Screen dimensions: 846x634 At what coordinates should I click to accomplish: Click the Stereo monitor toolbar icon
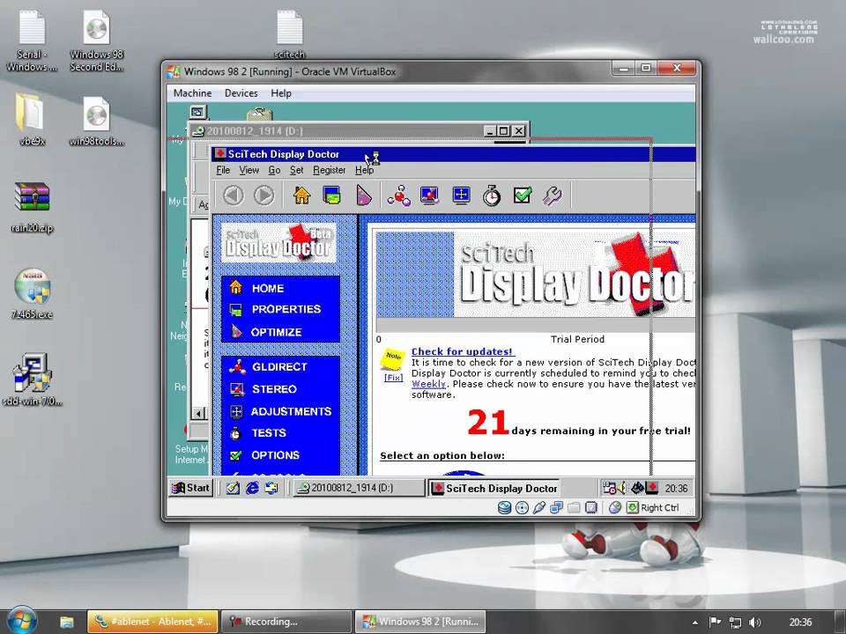[x=429, y=195]
